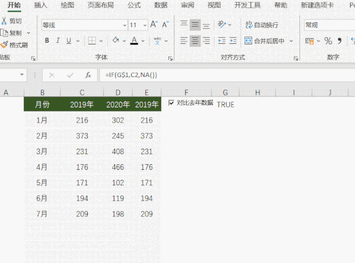
Task: Open alignment settings dialog launcher
Action: point(296,58)
